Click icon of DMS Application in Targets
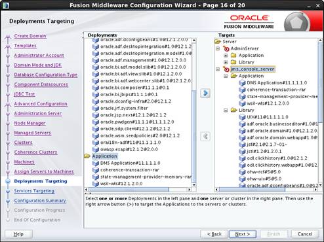Image resolution: width=324 pixels, height=242 pixels. click(x=242, y=83)
